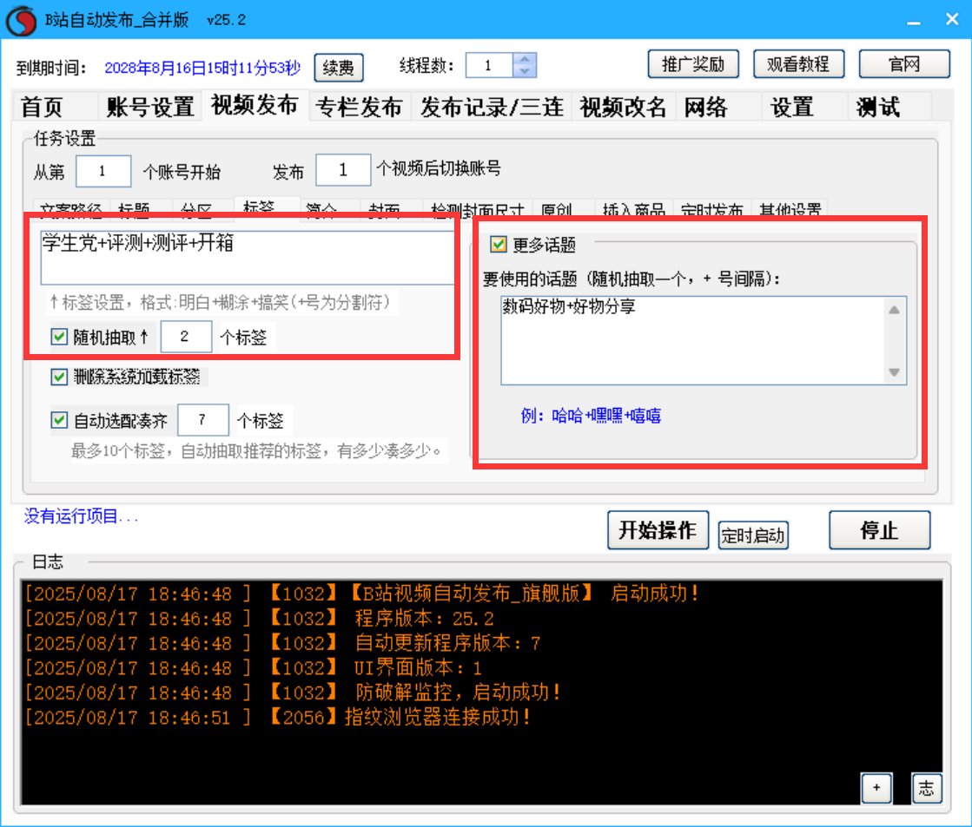Disable the 自动选配凑齐 checkbox

pos(60,421)
